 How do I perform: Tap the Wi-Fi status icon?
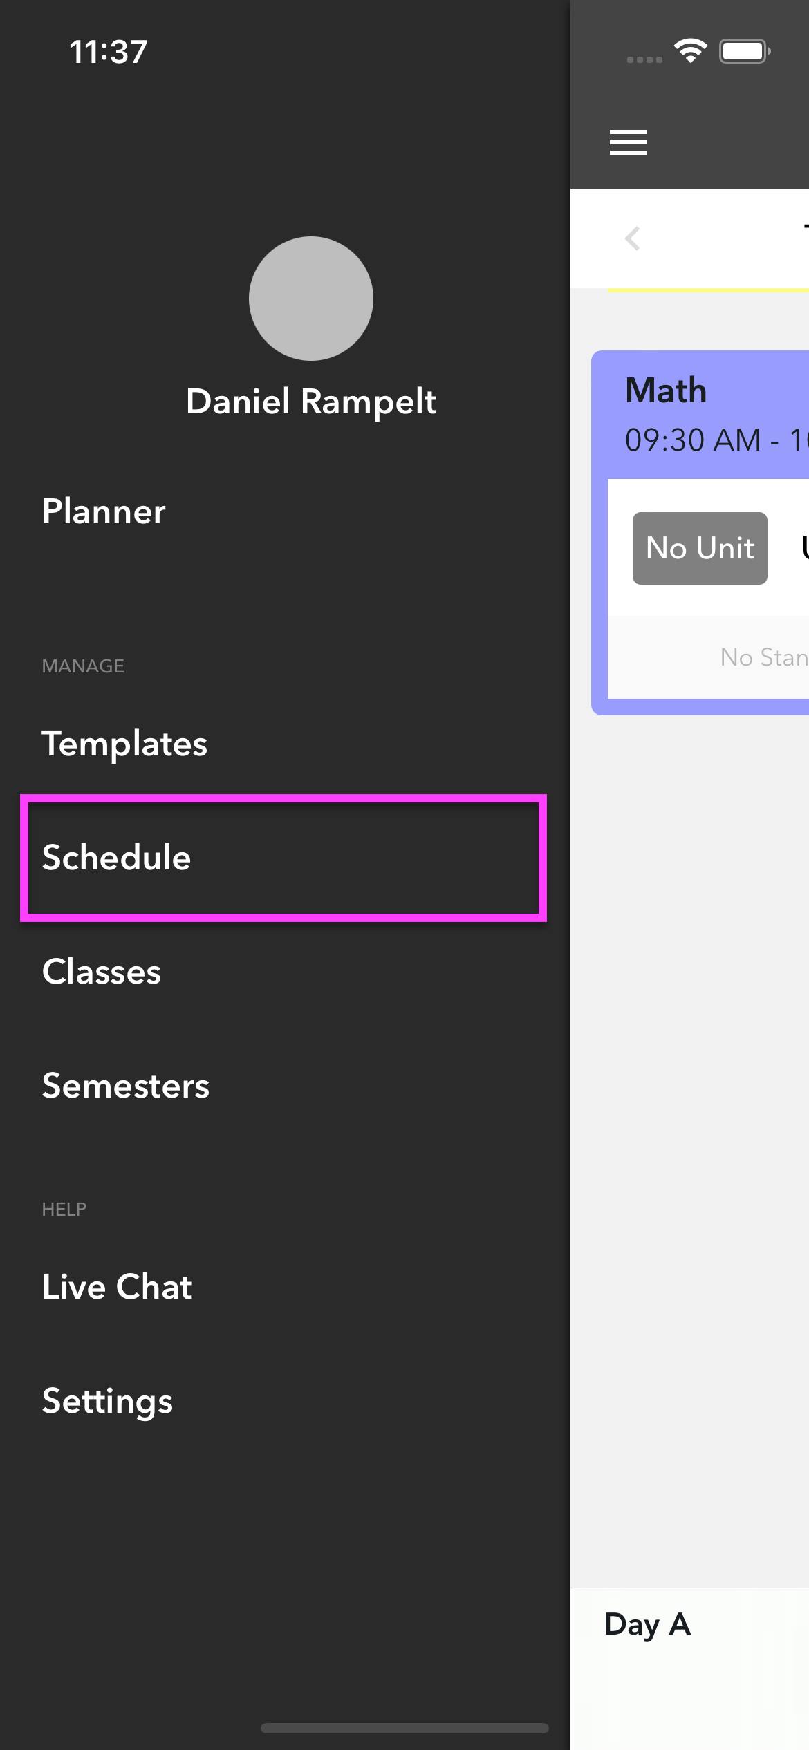[x=690, y=50]
